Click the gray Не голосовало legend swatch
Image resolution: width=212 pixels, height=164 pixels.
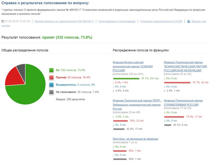coord(51,92)
